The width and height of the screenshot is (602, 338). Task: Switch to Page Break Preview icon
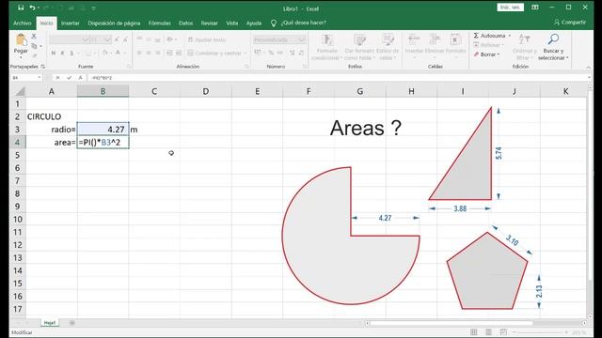pyautogui.click(x=503, y=331)
